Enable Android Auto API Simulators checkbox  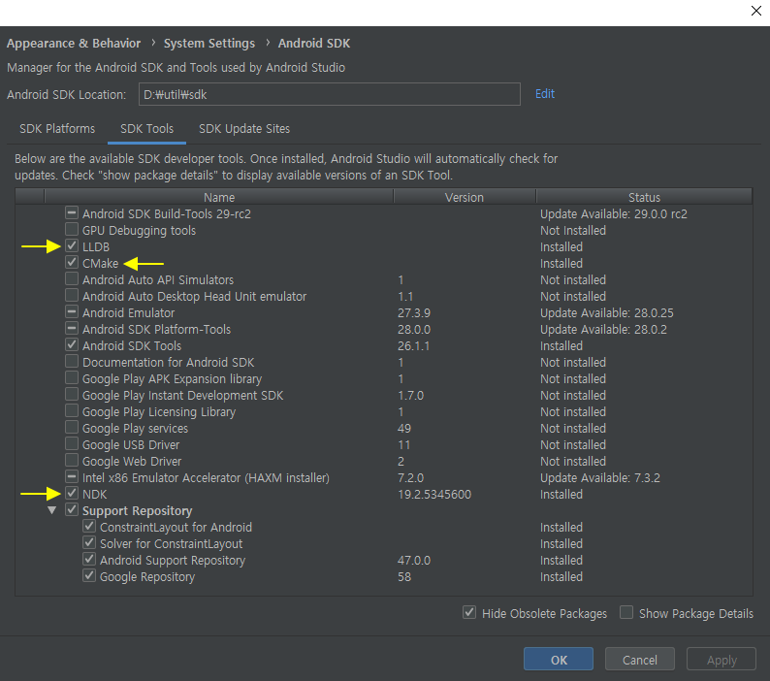[72, 279]
